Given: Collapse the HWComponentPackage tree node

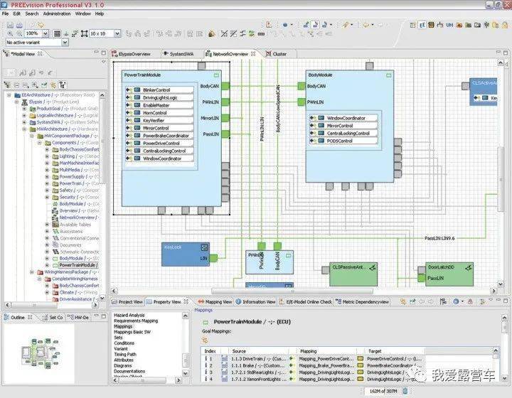Looking at the screenshot, I should (32, 136).
